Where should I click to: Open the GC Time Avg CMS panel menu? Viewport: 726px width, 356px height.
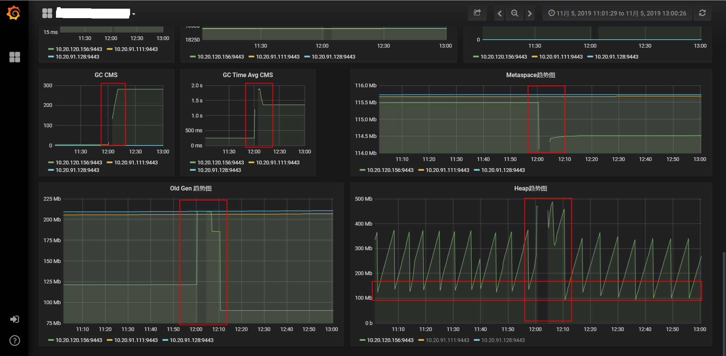(248, 75)
